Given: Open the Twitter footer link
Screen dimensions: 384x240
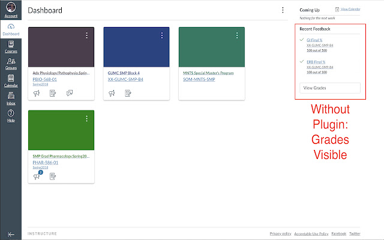Looking at the screenshot, I should [355, 233].
